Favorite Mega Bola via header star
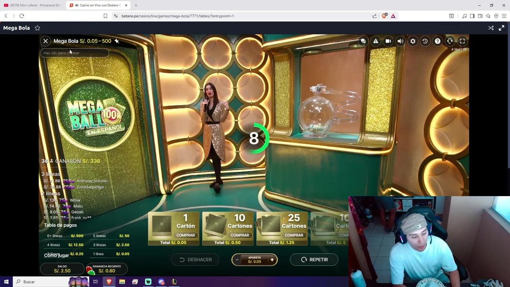Viewport: 510px width, 287px height. [x=37, y=28]
